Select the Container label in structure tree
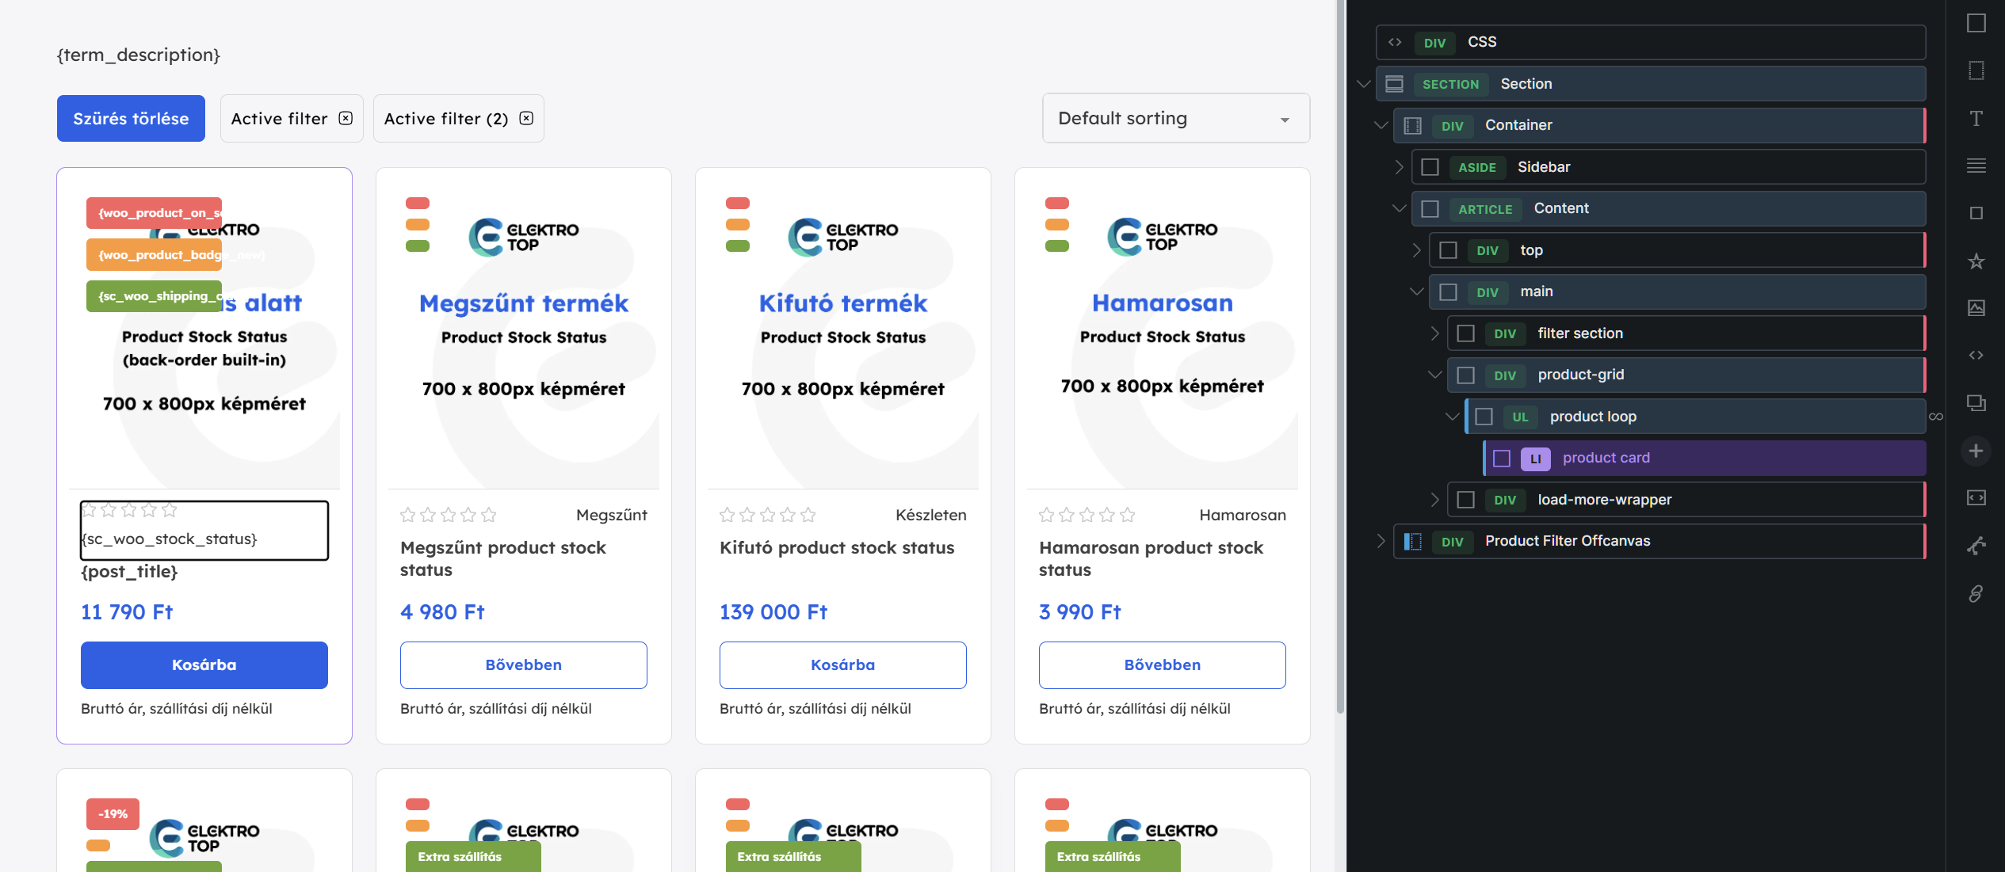Screen dimensions: 2005x872 1518,125
